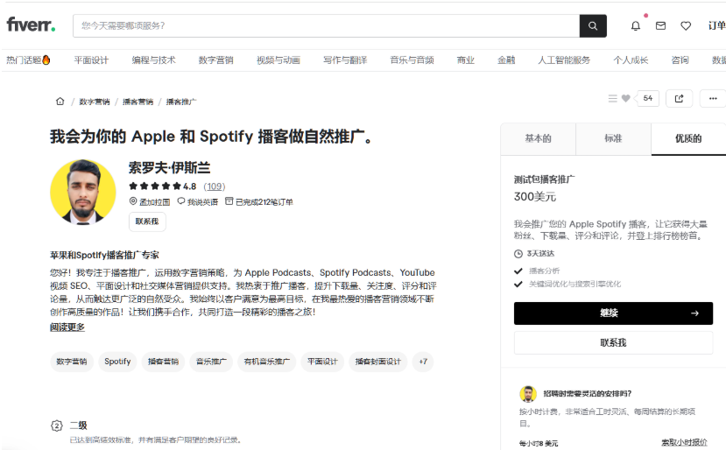This screenshot has width=726, height=450.
Task: Open the 订单 orders menu
Action: click(716, 26)
